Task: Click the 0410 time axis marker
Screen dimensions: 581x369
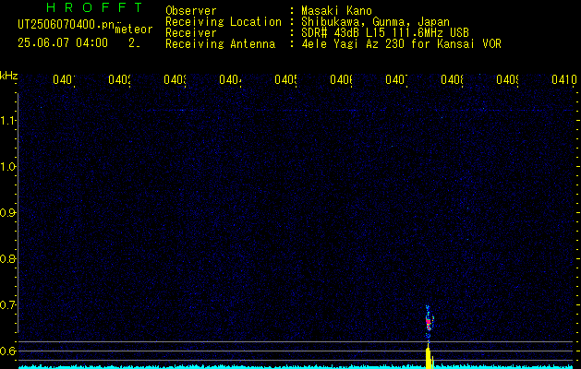Action: pos(564,79)
